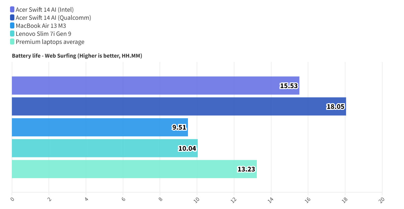Click the 13.23 data label

(x=246, y=169)
